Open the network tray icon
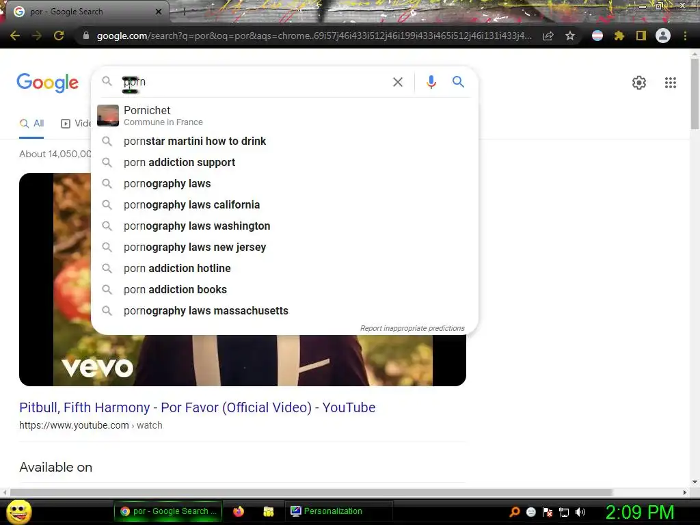This screenshot has width=700, height=525. tap(564, 513)
